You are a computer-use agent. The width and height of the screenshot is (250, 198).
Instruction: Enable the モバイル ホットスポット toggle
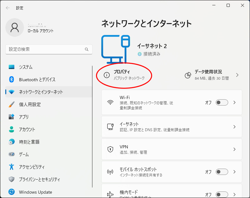click(222, 172)
